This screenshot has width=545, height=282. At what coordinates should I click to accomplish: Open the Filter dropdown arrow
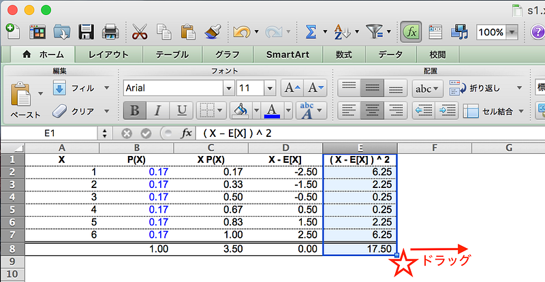tap(388, 32)
